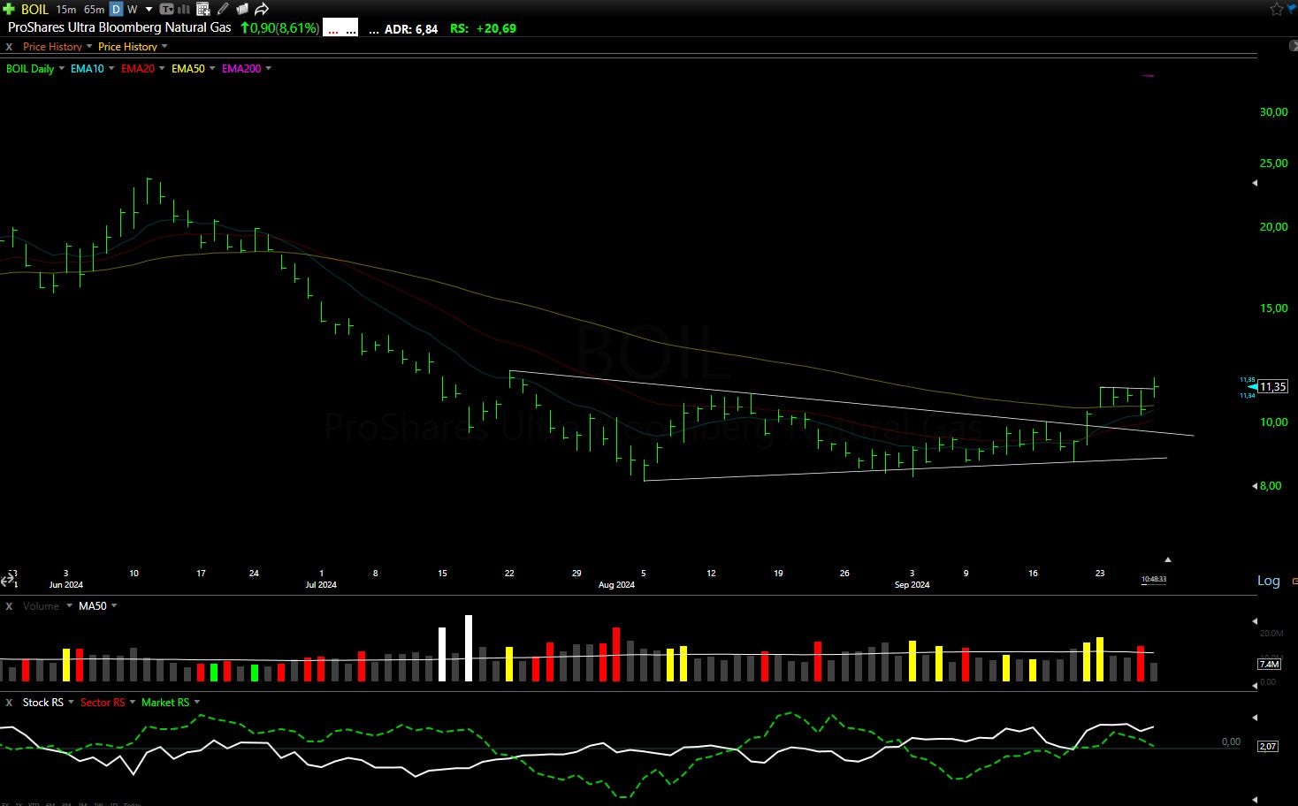Open the EMA200 dropdown arrow
This screenshot has width=1298, height=806.
point(268,69)
